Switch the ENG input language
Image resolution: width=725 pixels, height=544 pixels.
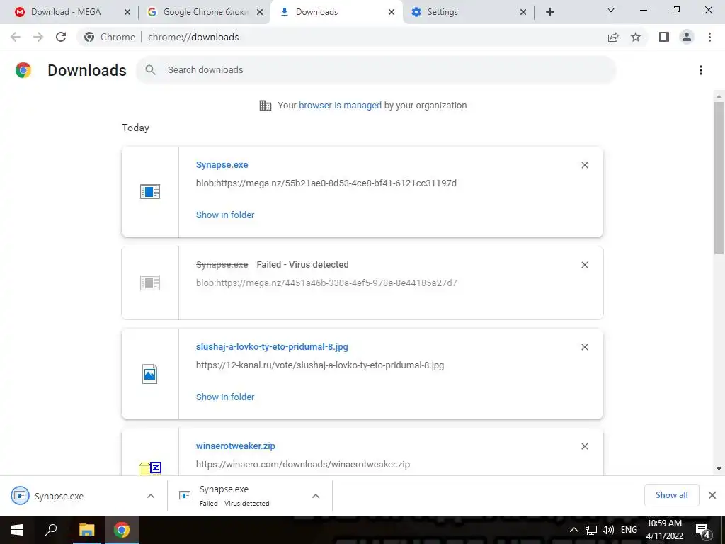tap(629, 530)
